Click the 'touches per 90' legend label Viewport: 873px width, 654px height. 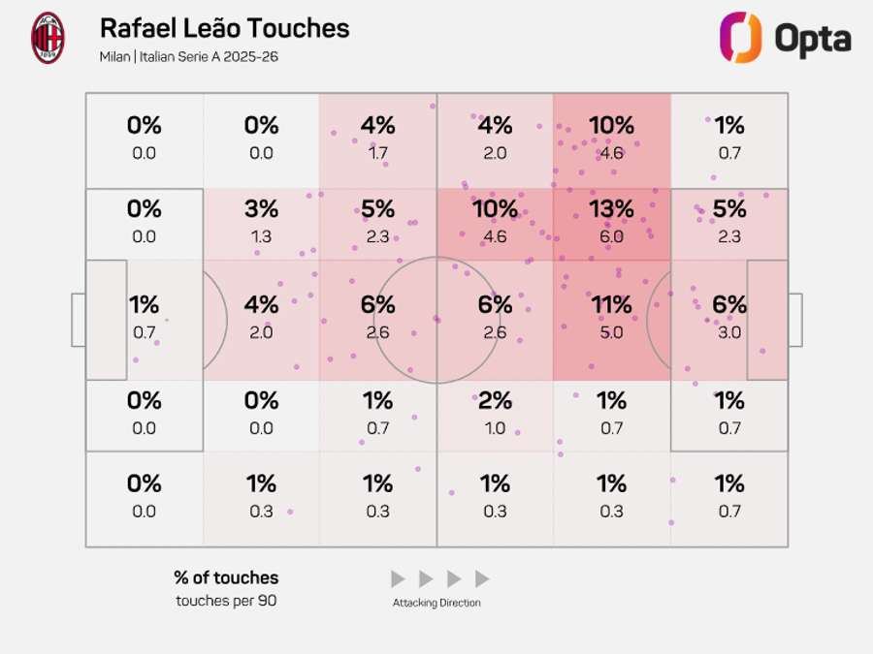[x=226, y=601]
